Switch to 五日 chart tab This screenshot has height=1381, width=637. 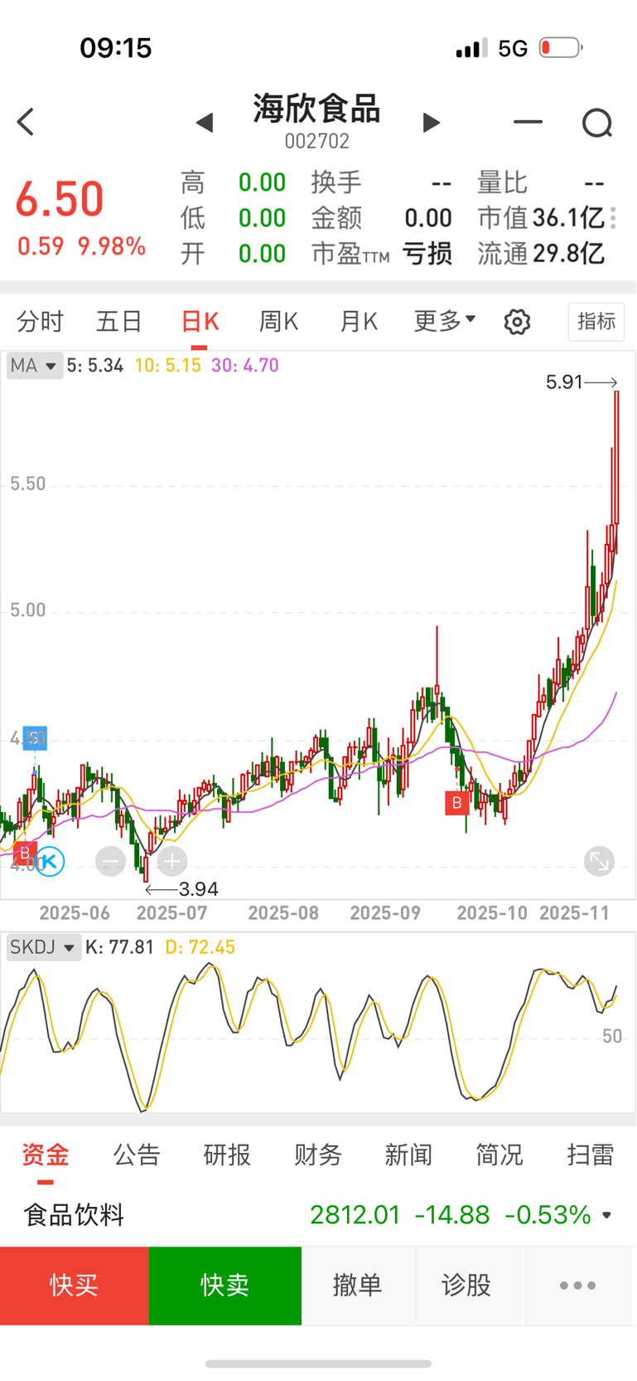point(119,321)
